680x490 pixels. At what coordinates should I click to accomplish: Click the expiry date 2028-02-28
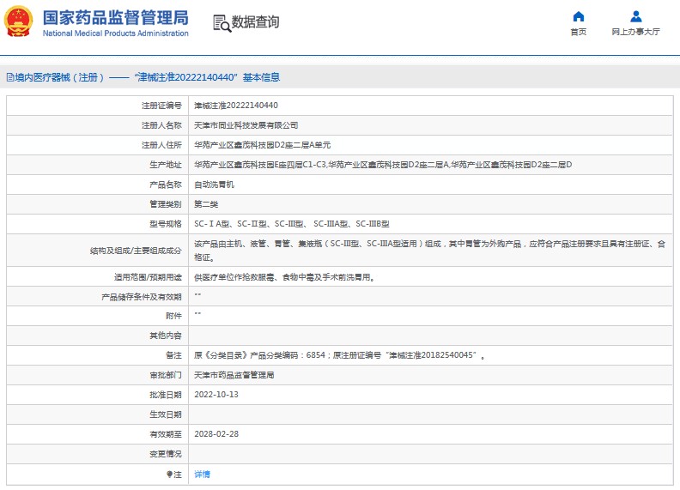216,434
